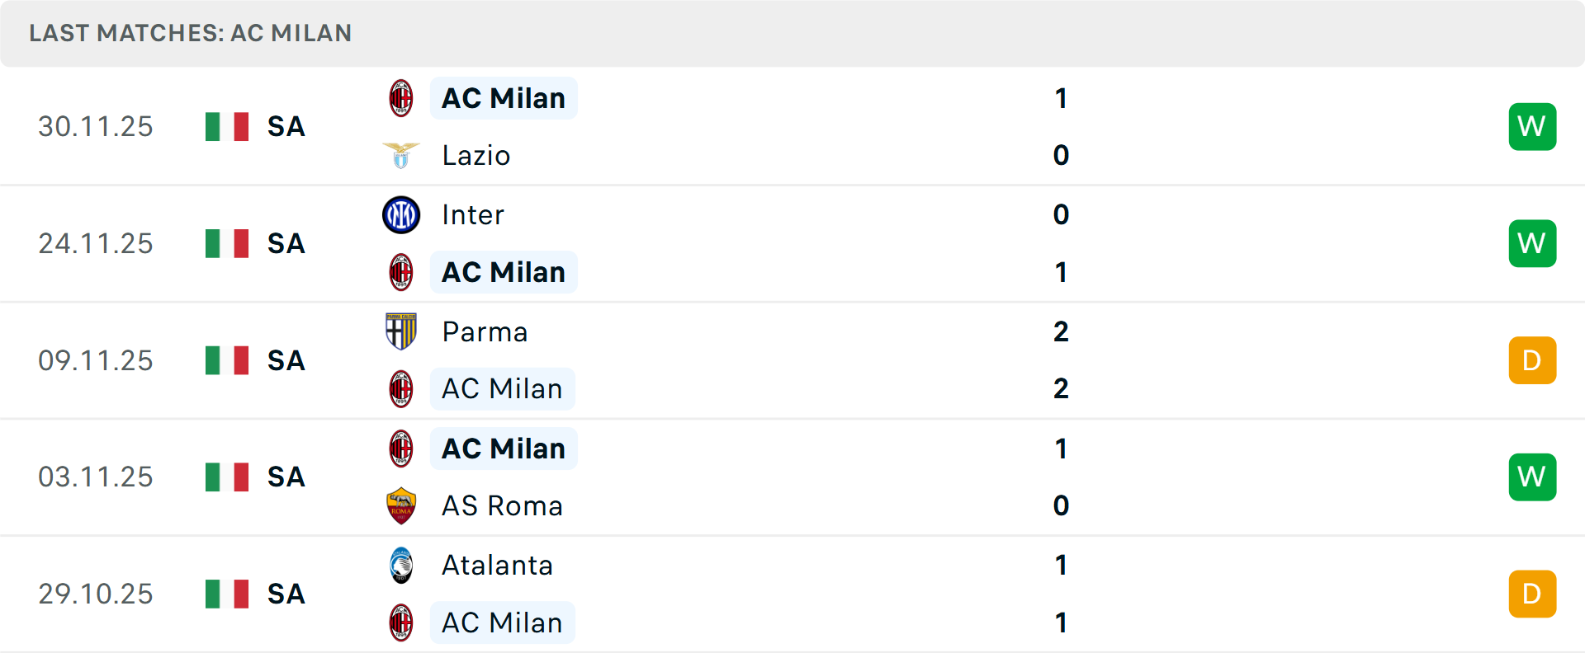Open the LAST MATCHES: AC MILAN header
The width and height of the screenshot is (1585, 653).
click(x=191, y=33)
